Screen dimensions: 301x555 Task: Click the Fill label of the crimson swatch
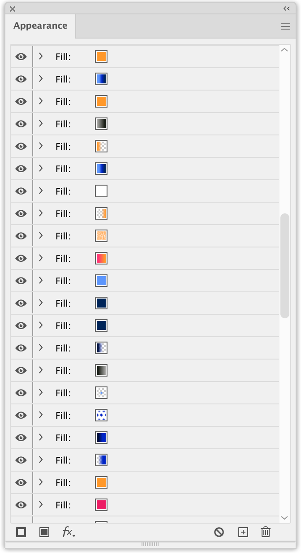pyautogui.click(x=63, y=505)
